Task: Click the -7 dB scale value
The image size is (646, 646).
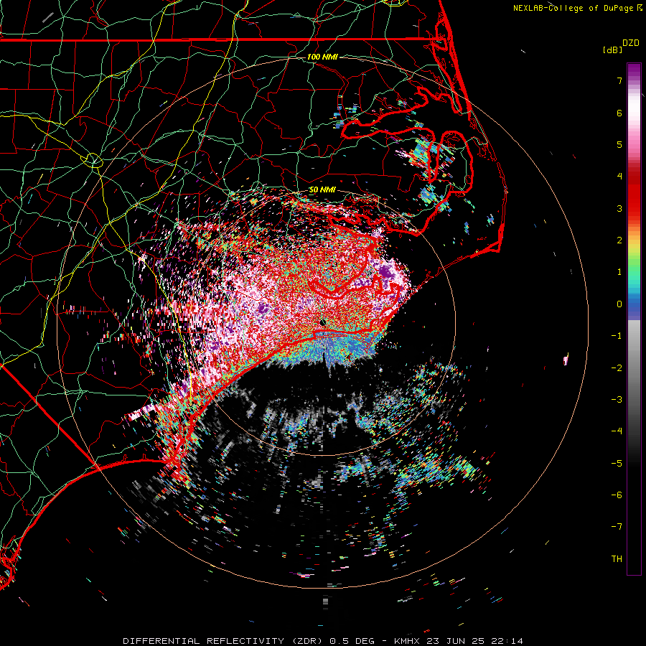Action: [x=617, y=527]
